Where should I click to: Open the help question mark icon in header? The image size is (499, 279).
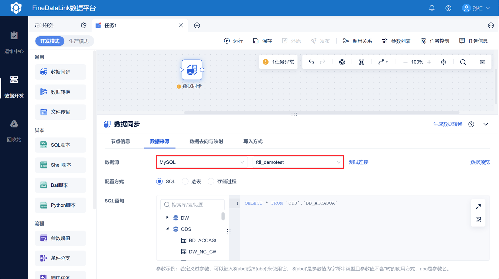click(448, 8)
